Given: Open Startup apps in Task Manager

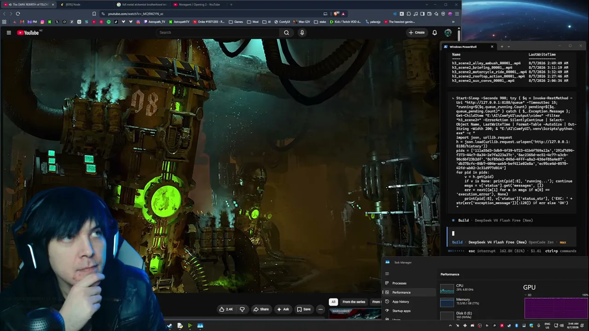Looking at the screenshot, I should (x=409, y=311).
